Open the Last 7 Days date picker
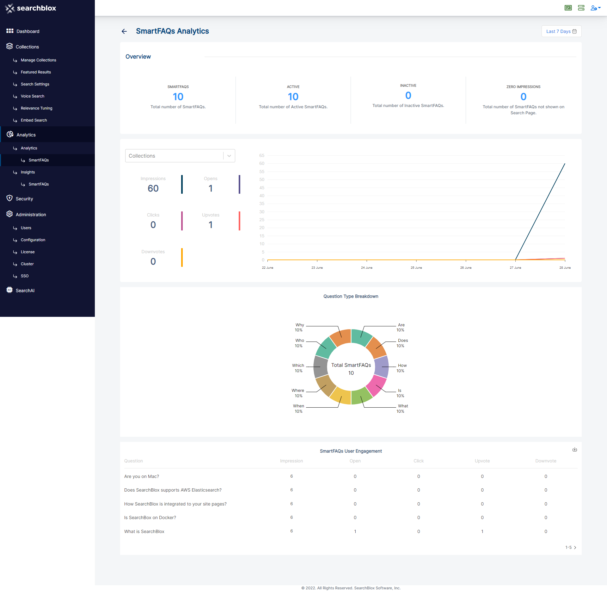 pyautogui.click(x=561, y=31)
